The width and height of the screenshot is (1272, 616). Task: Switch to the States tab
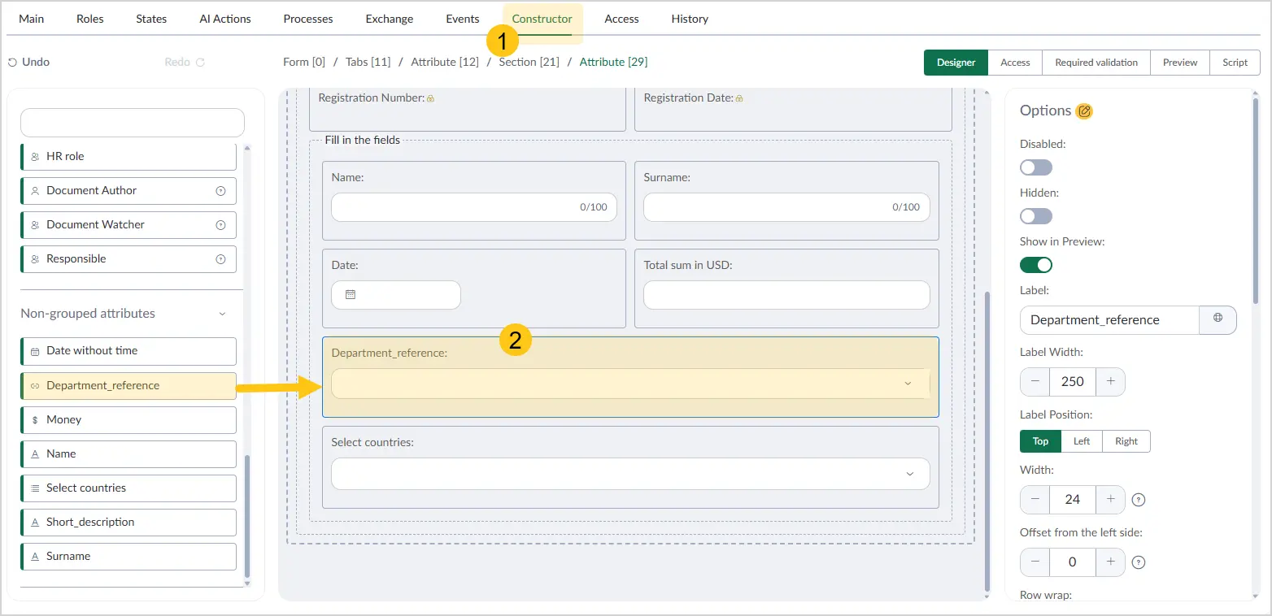[151, 19]
